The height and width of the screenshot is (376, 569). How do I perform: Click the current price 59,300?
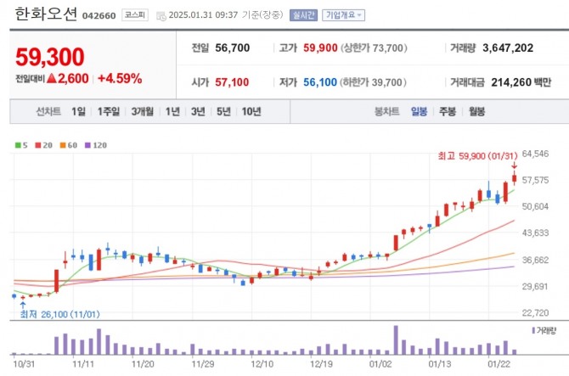point(50,57)
